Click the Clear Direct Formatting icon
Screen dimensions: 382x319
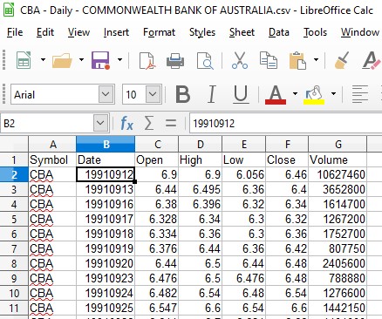pyautogui.click(x=372, y=60)
